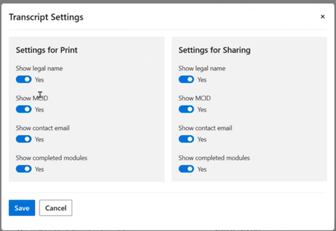Toggle Show legal name switch for Sharing
This screenshot has height=231, width=336.
(x=186, y=80)
